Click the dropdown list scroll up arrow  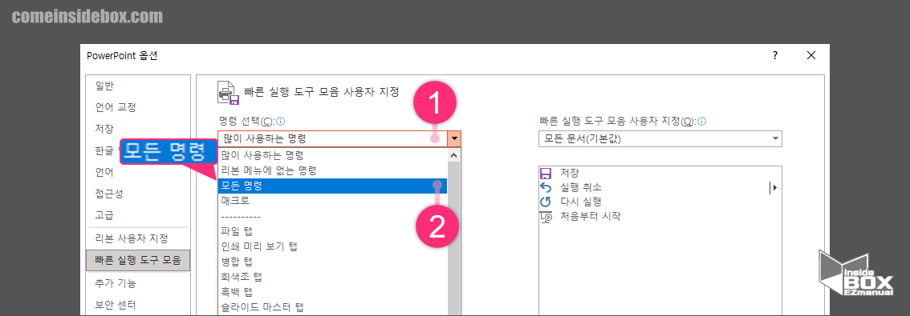coord(454,155)
